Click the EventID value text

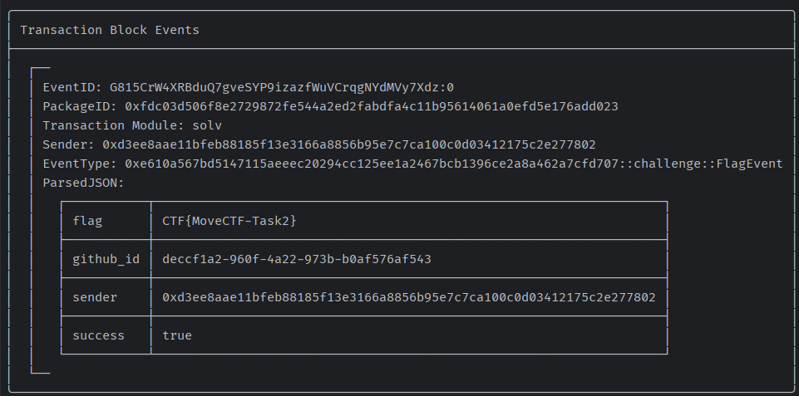pos(282,87)
